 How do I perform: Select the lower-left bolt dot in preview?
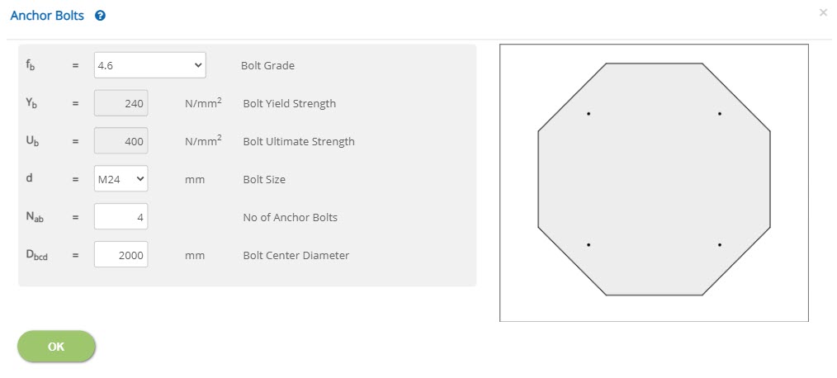[589, 244]
